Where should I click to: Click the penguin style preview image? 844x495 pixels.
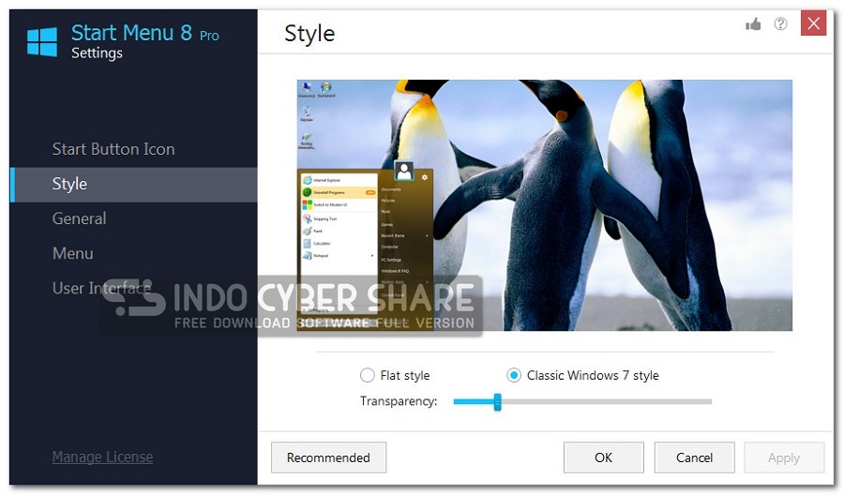(544, 205)
